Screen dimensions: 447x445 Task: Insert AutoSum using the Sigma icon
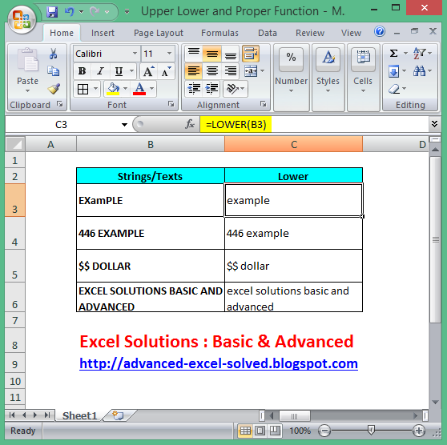tap(393, 54)
